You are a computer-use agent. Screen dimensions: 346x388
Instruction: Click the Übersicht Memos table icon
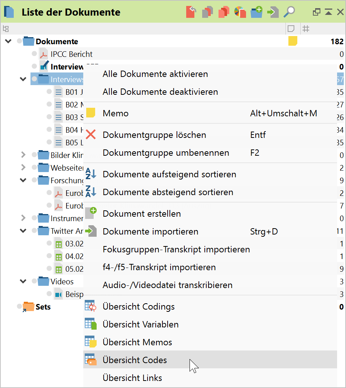[x=90, y=342]
